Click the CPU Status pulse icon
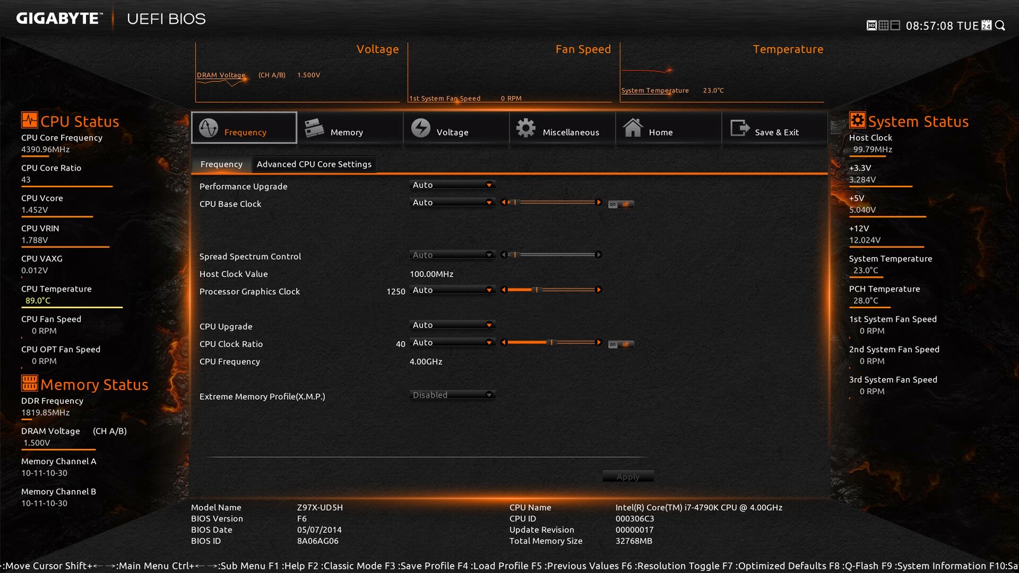The width and height of the screenshot is (1019, 573). 29,120
